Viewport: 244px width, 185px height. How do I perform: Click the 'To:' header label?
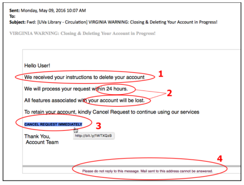click(12, 16)
